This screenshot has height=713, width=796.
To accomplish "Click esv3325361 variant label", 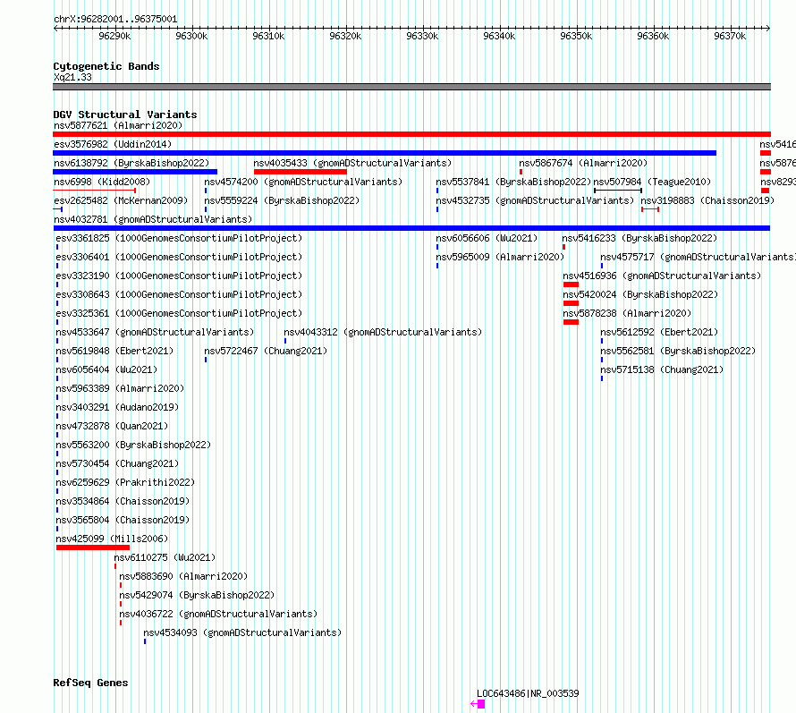I will click(x=179, y=313).
